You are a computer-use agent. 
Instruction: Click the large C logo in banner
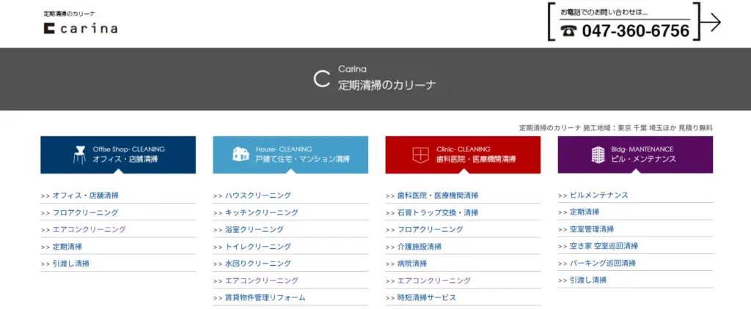(x=321, y=79)
